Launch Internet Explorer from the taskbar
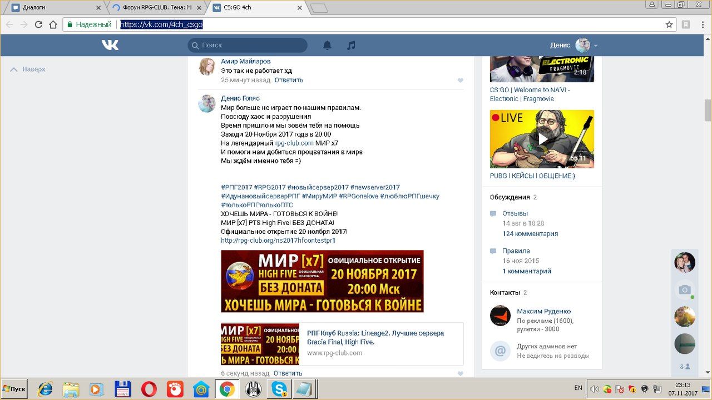This screenshot has width=712, height=400. point(46,389)
